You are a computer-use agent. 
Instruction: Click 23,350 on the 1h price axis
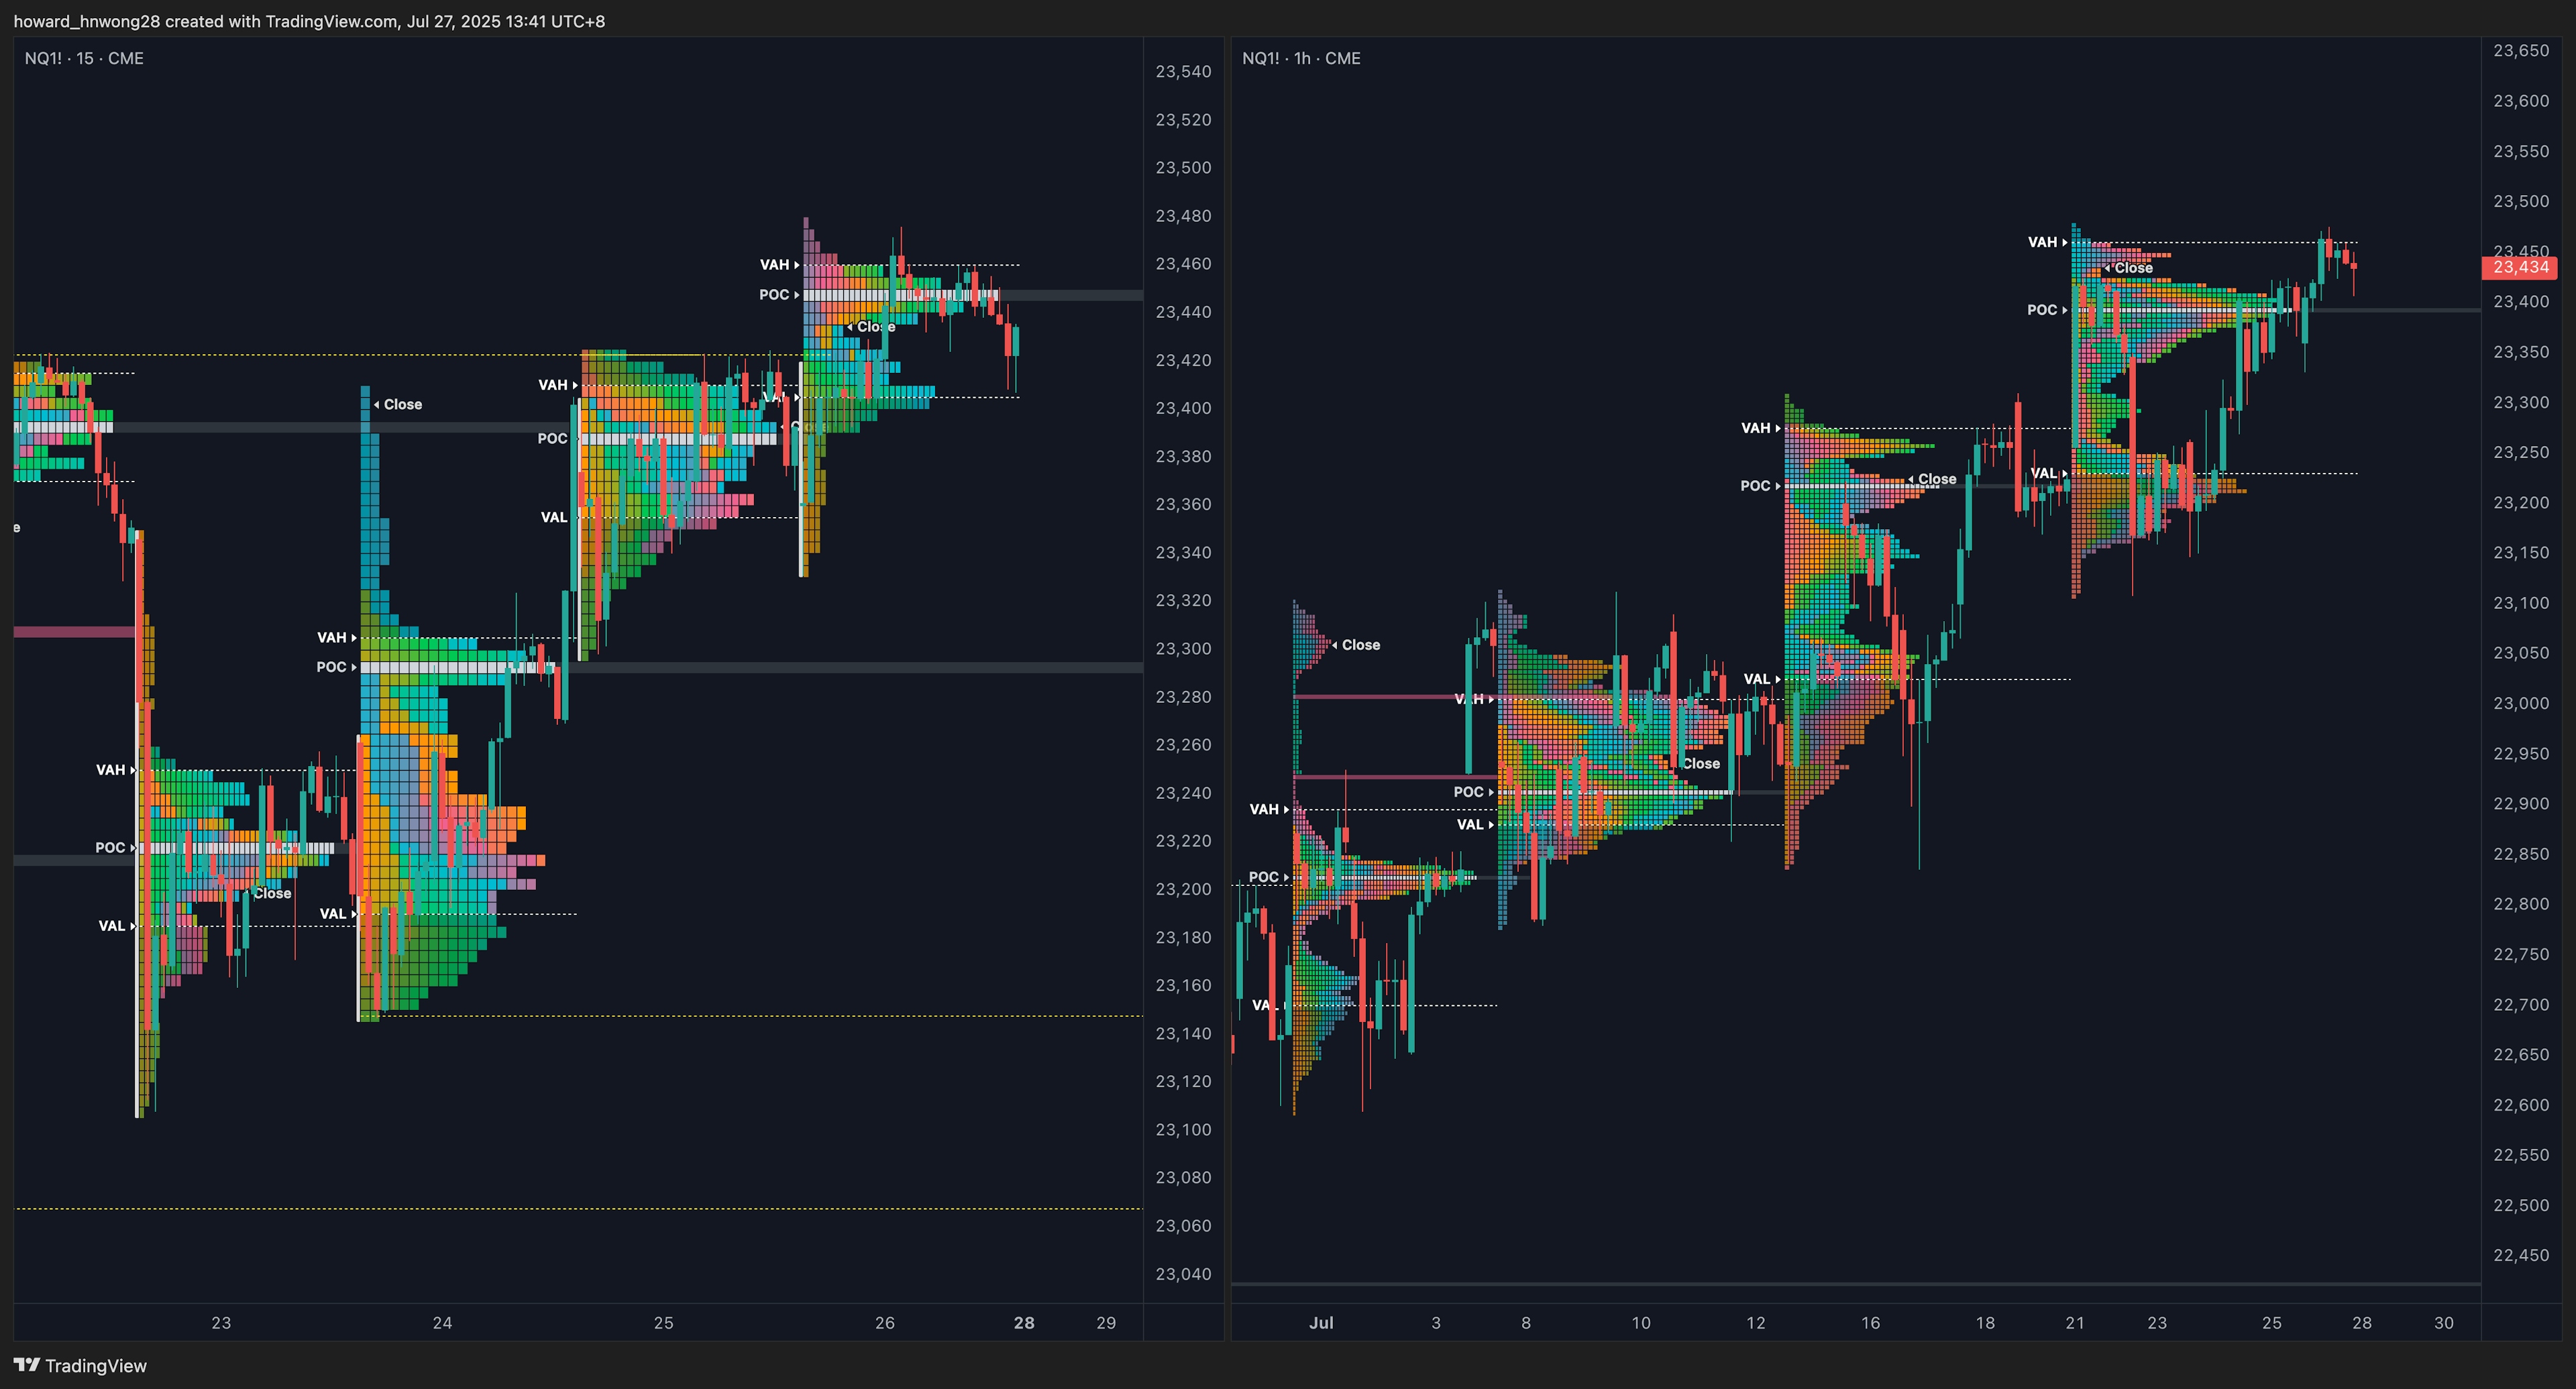(x=2521, y=352)
